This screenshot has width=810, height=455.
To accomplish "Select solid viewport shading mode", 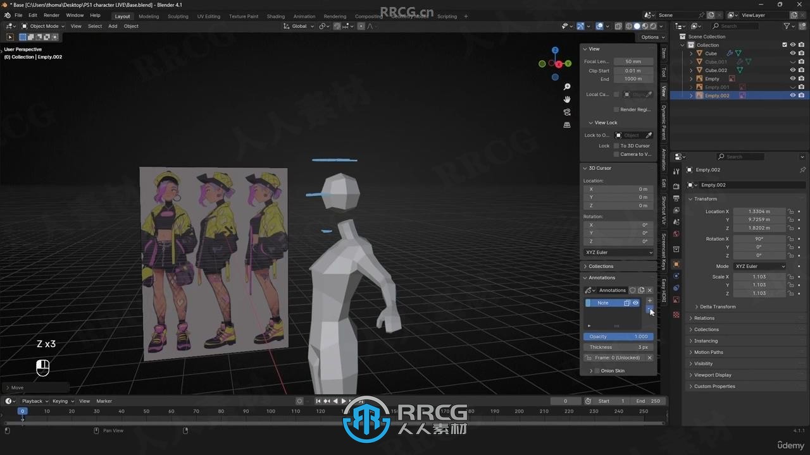I will [x=637, y=26].
